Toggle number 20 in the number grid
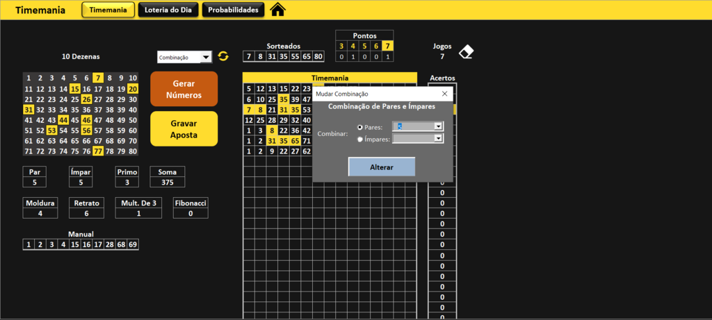This screenshot has width=712, height=320. click(133, 89)
